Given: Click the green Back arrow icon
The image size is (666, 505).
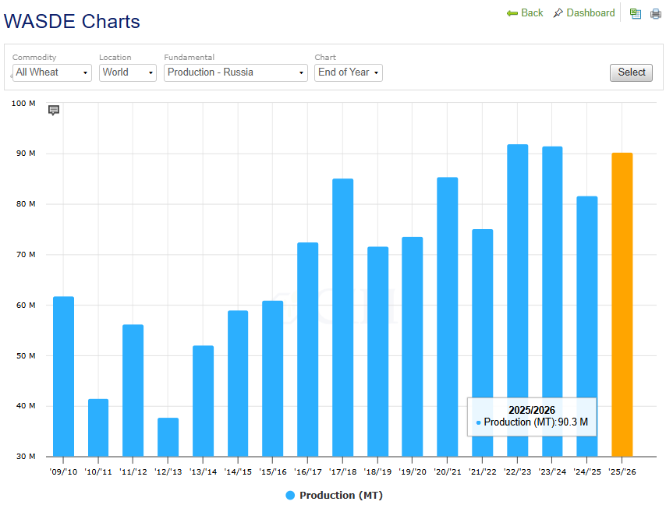Looking at the screenshot, I should (x=512, y=13).
